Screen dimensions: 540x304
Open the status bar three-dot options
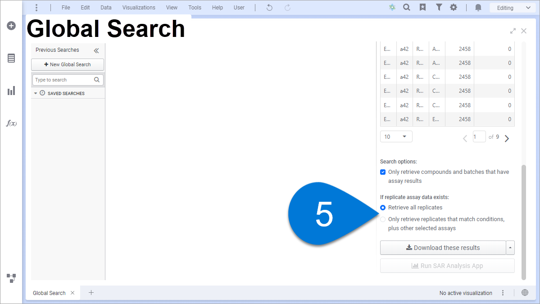point(503,293)
